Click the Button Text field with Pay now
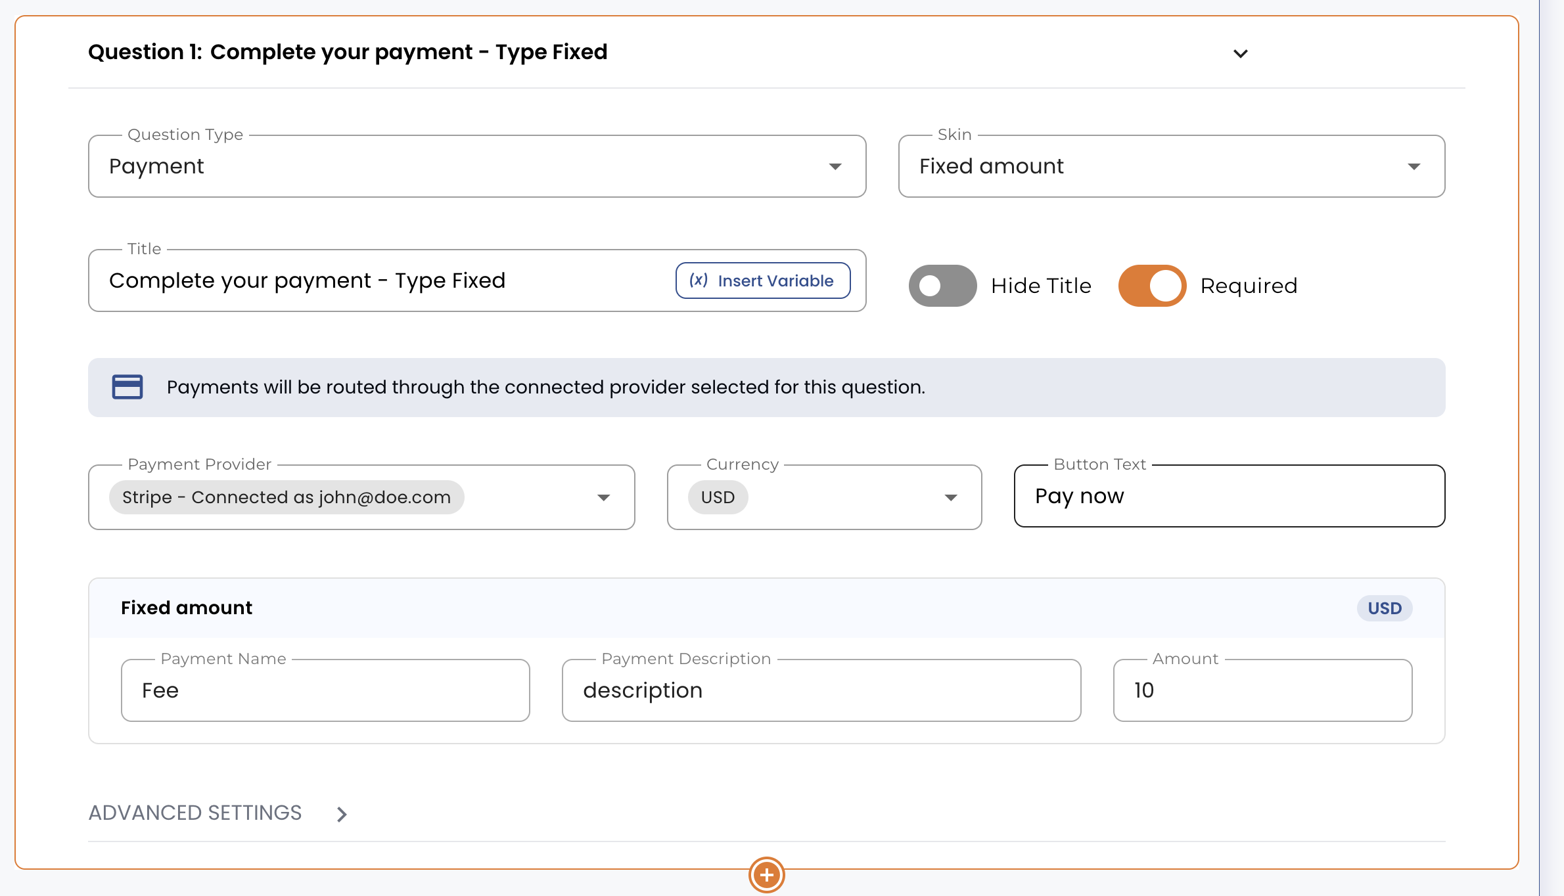 (x=1230, y=496)
